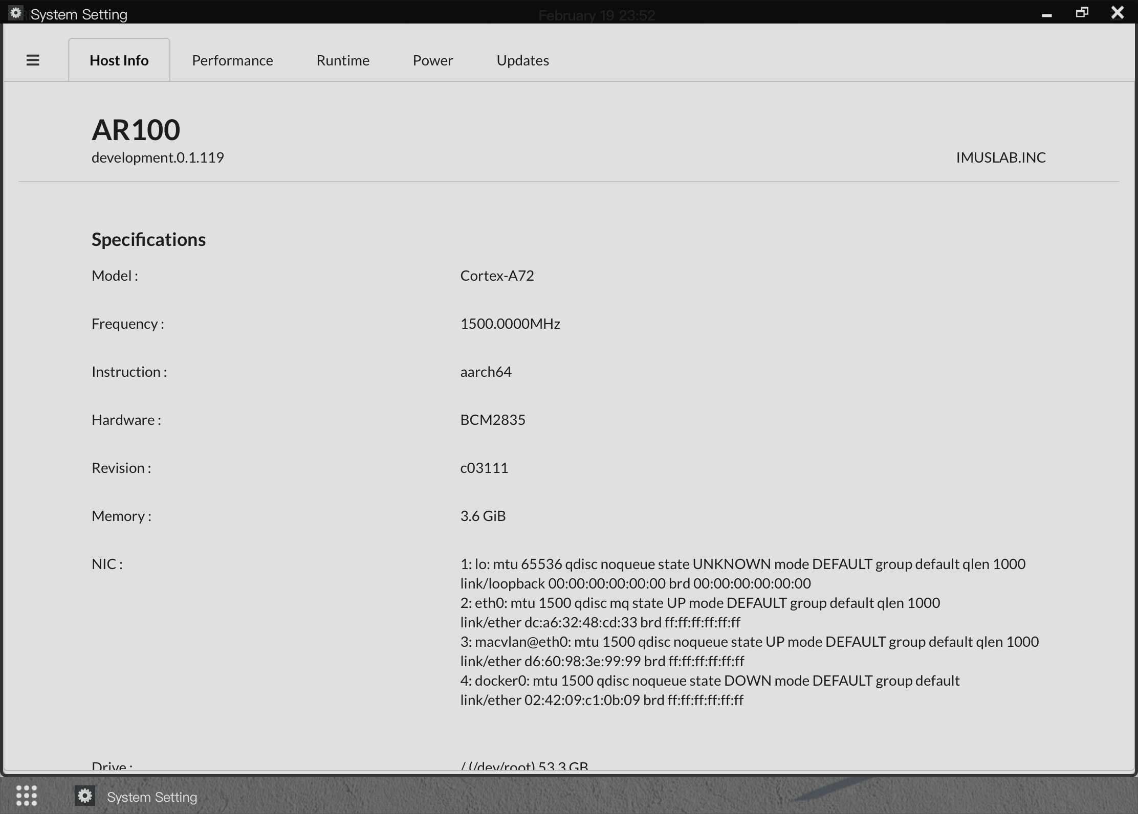This screenshot has height=814, width=1138.
Task: Open the hamburger sidebar menu
Action: pos(33,60)
